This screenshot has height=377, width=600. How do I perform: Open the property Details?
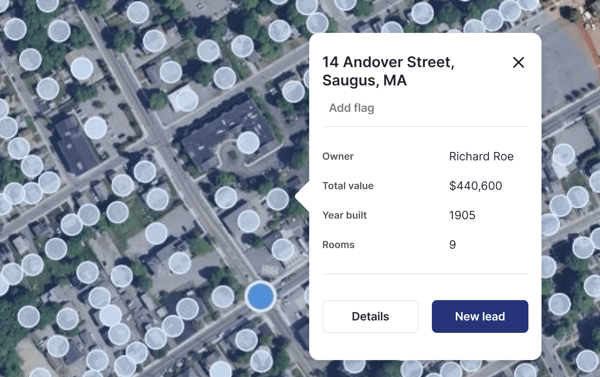370,316
